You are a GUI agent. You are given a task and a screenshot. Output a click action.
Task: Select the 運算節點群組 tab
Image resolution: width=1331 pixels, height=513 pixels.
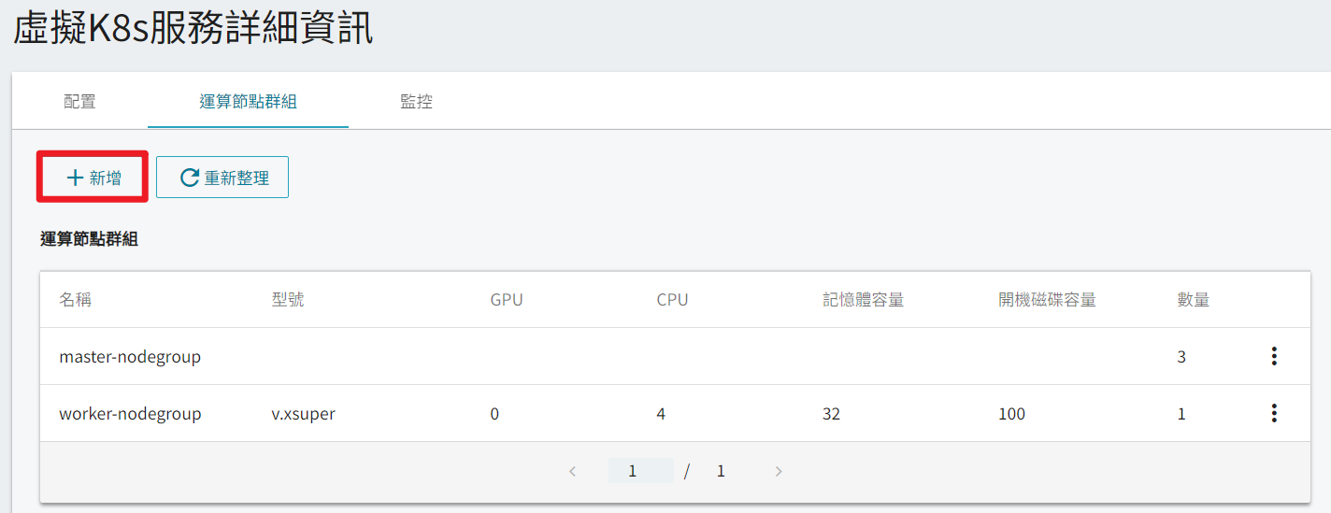pyautogui.click(x=248, y=101)
